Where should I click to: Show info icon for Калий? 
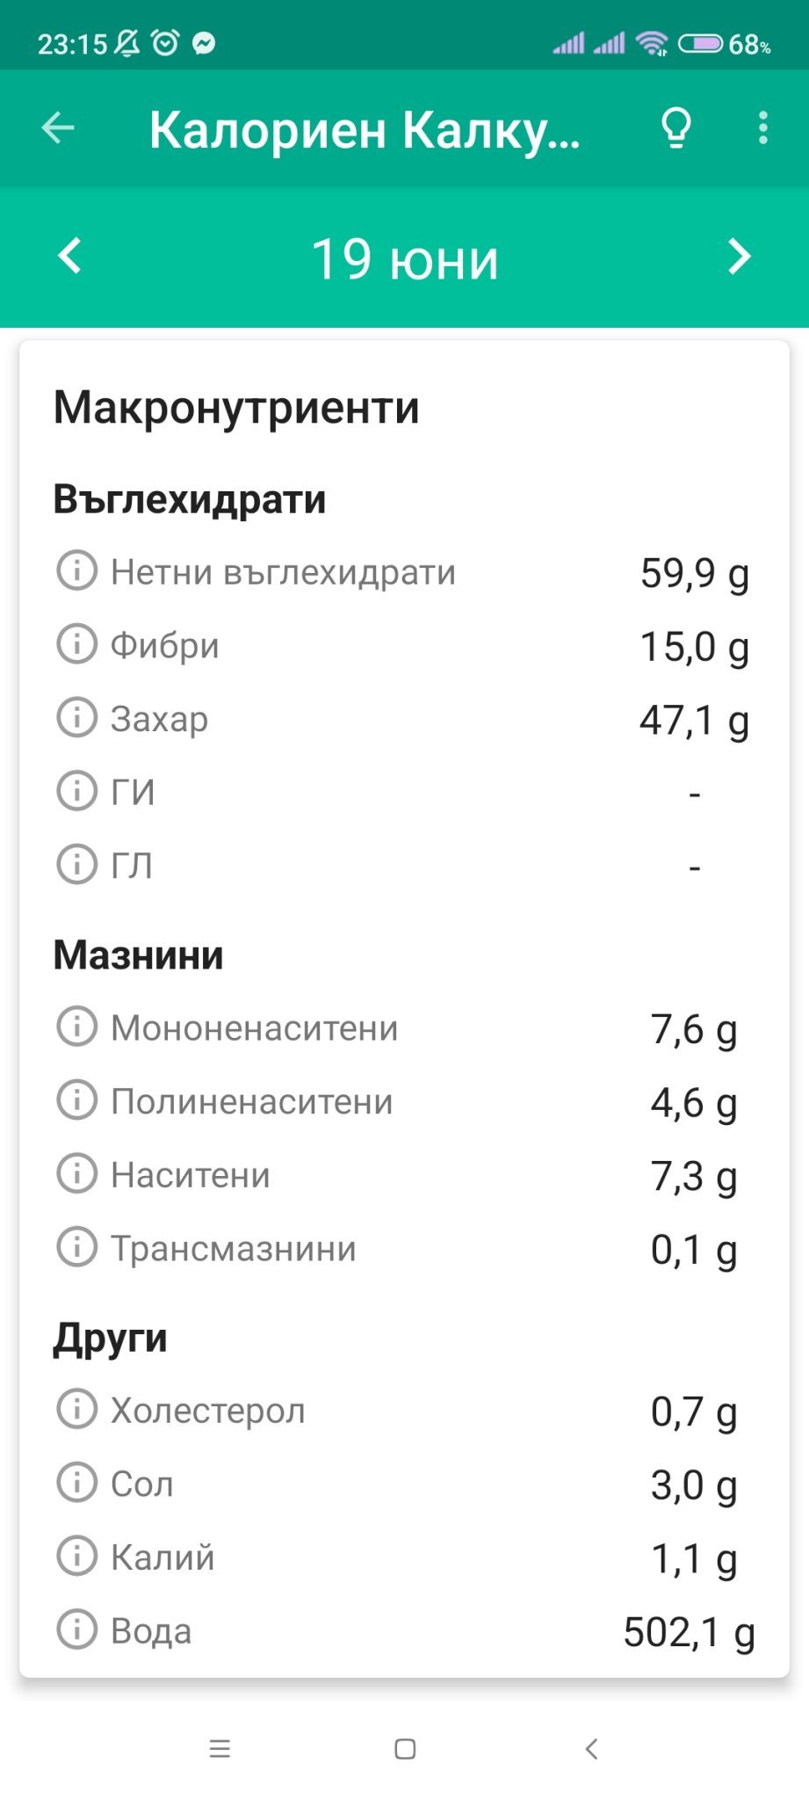point(76,1557)
